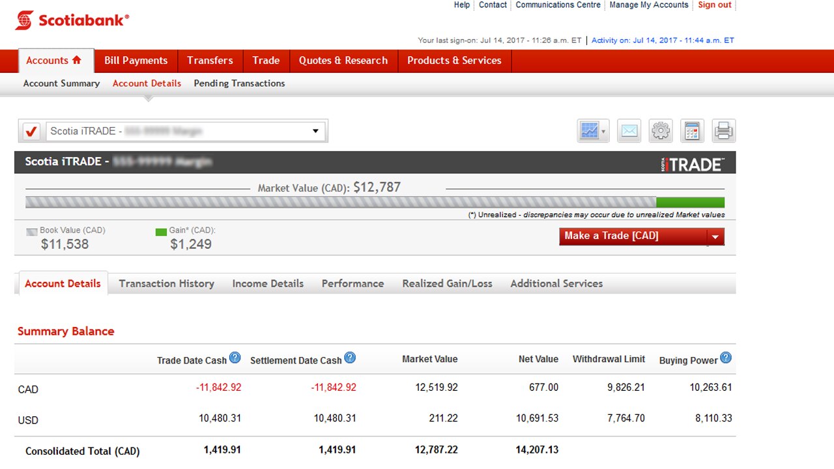Open the Accounts main menu
Screen dimensions: 834x469
point(56,61)
